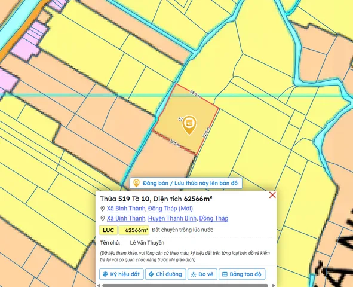
Task: Click the palette icon in Ký hiệu đất
Action: (105, 274)
